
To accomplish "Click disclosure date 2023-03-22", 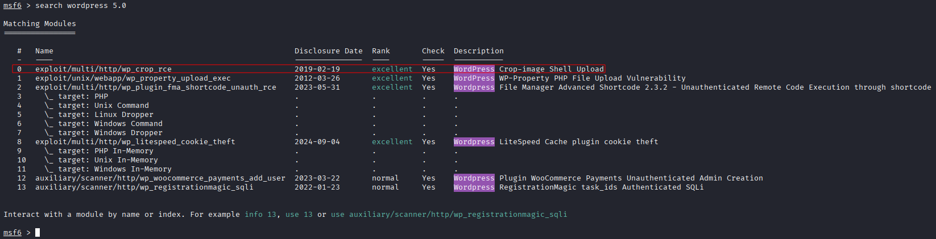I will 317,178.
